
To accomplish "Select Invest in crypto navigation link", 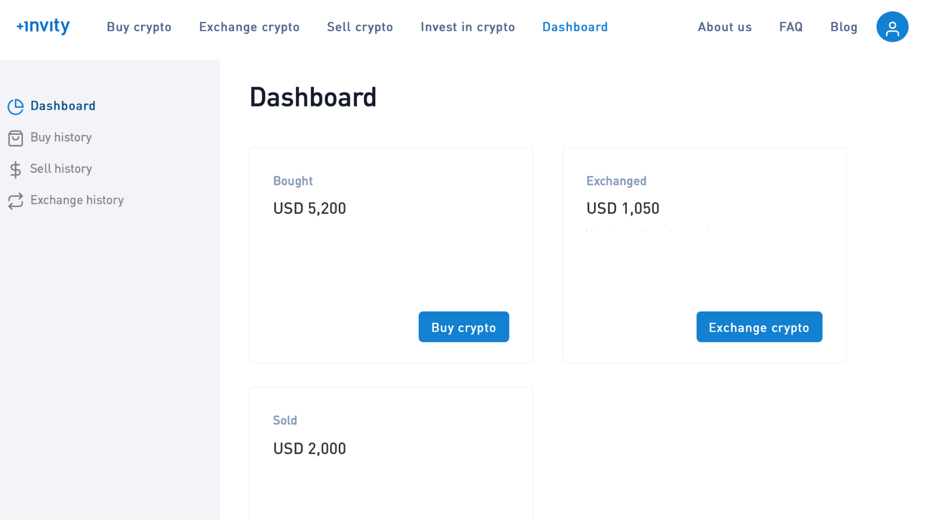I will coord(467,27).
